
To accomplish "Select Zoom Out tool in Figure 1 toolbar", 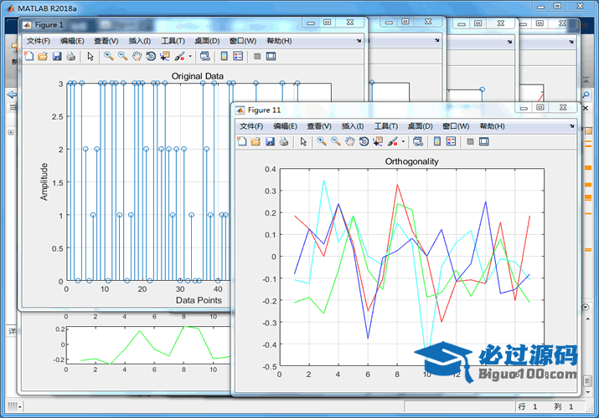I will [x=122, y=56].
